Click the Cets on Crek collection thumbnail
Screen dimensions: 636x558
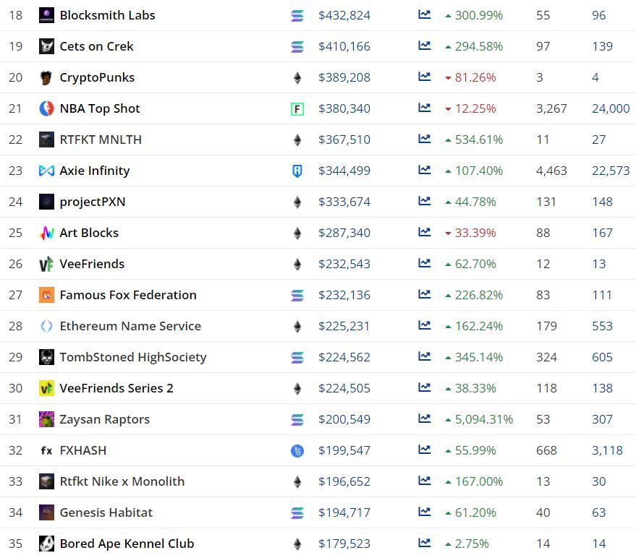pyautogui.click(x=46, y=46)
